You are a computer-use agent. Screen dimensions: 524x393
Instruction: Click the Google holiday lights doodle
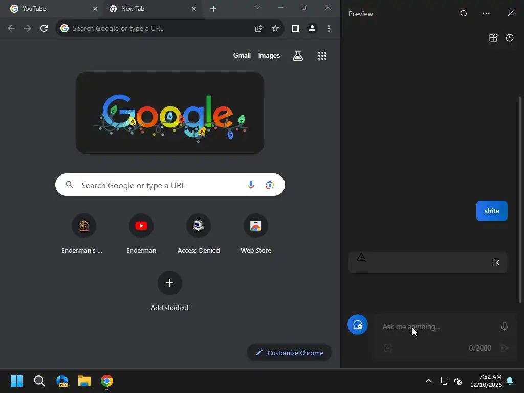170,113
